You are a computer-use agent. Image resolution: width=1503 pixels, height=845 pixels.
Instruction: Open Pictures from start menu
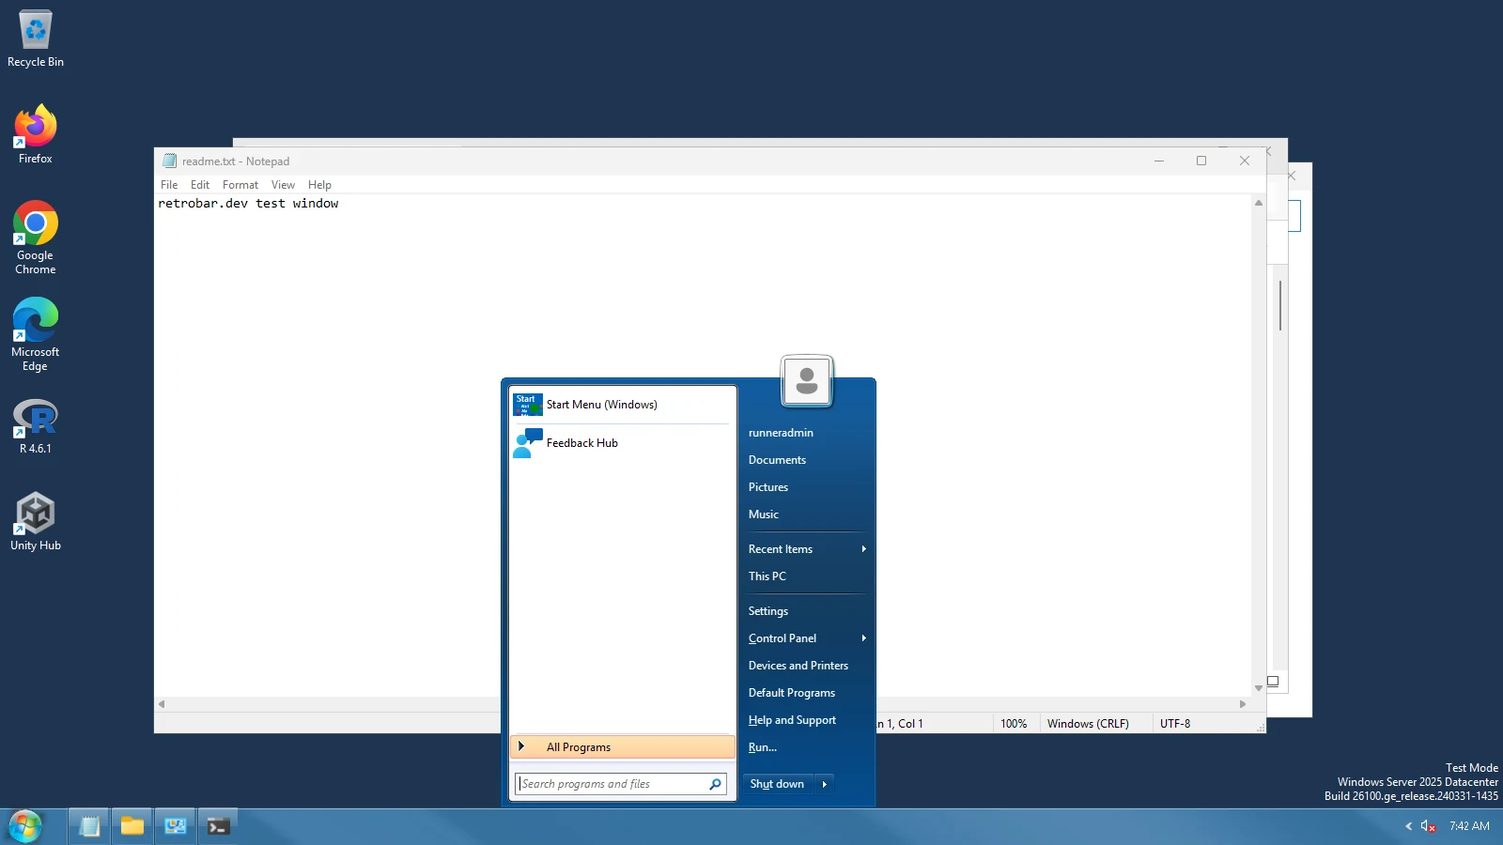(x=806, y=487)
